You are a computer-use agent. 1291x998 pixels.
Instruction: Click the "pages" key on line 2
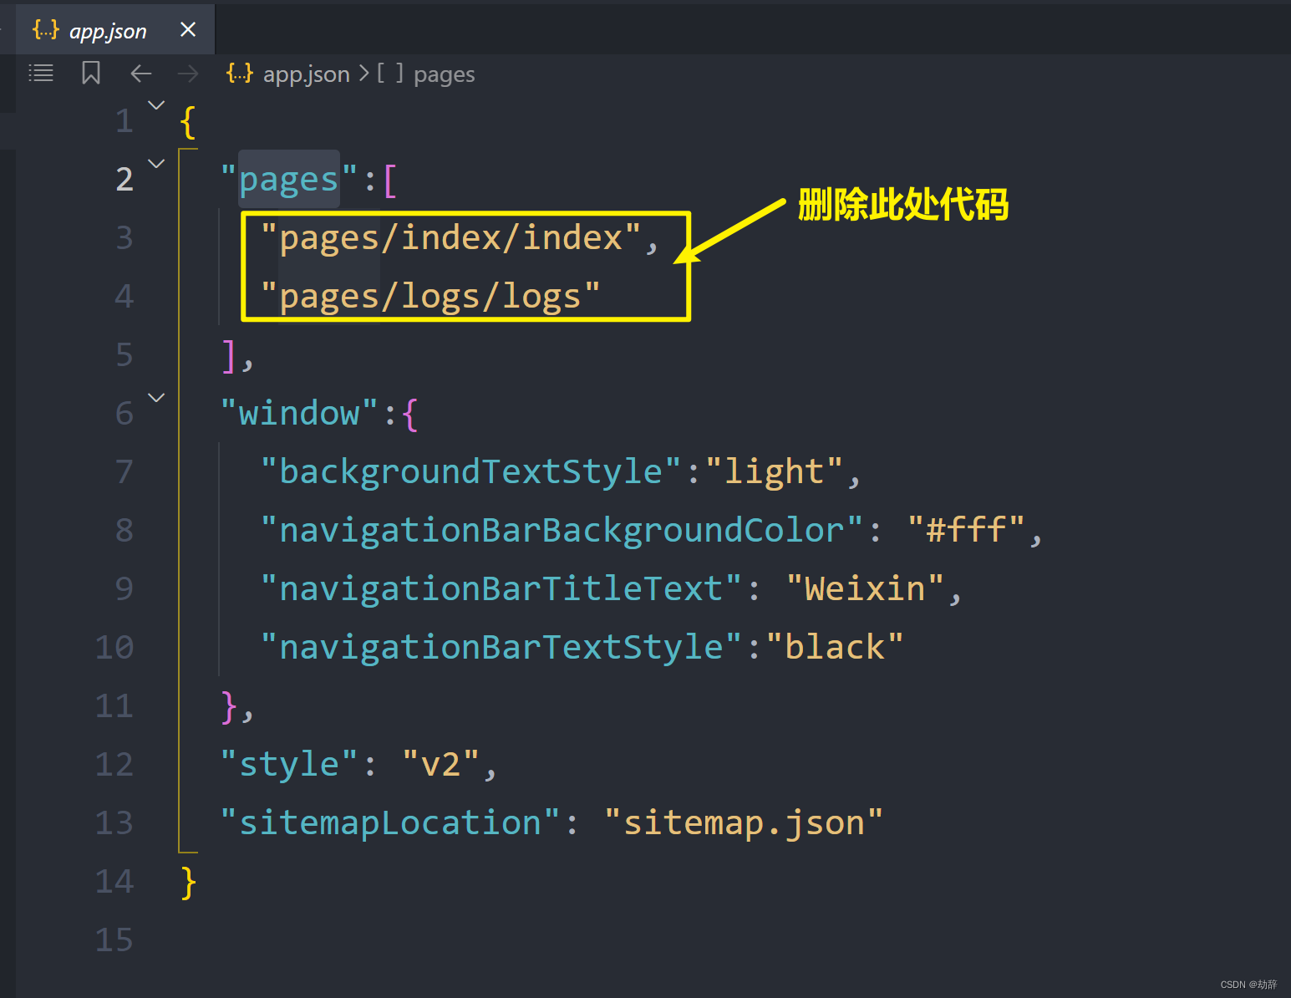pyautogui.click(x=289, y=180)
